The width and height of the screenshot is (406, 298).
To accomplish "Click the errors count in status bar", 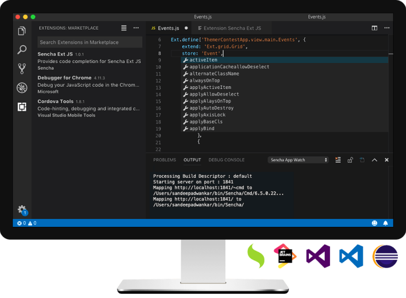I will pos(22,223).
